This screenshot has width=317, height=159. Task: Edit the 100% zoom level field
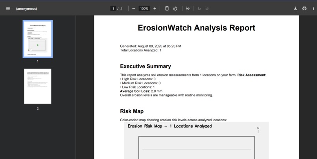[x=144, y=9]
